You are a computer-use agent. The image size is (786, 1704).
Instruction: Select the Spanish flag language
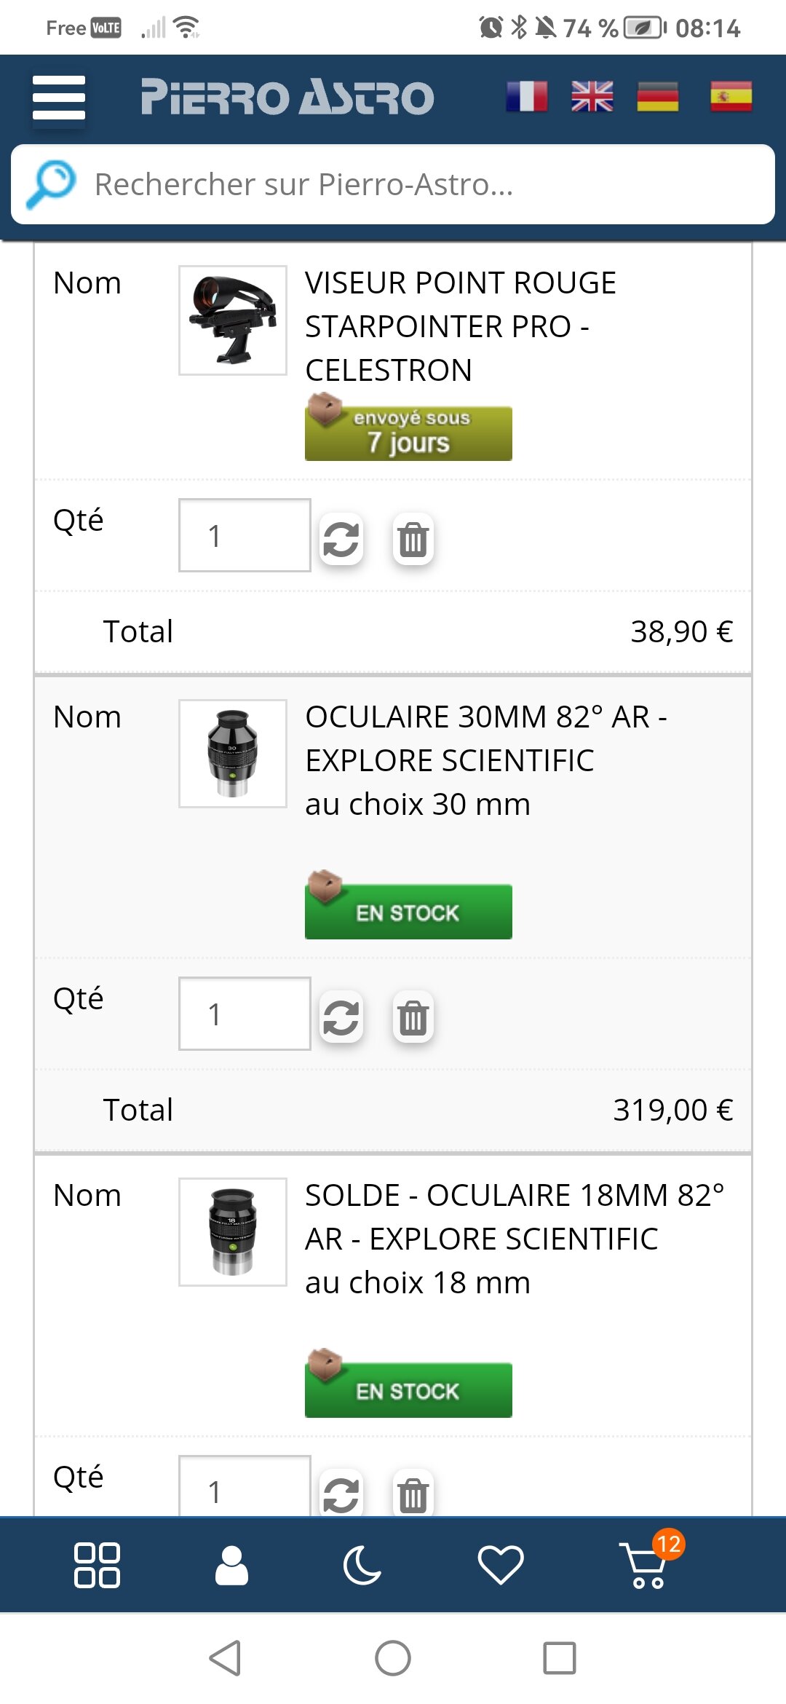731,96
